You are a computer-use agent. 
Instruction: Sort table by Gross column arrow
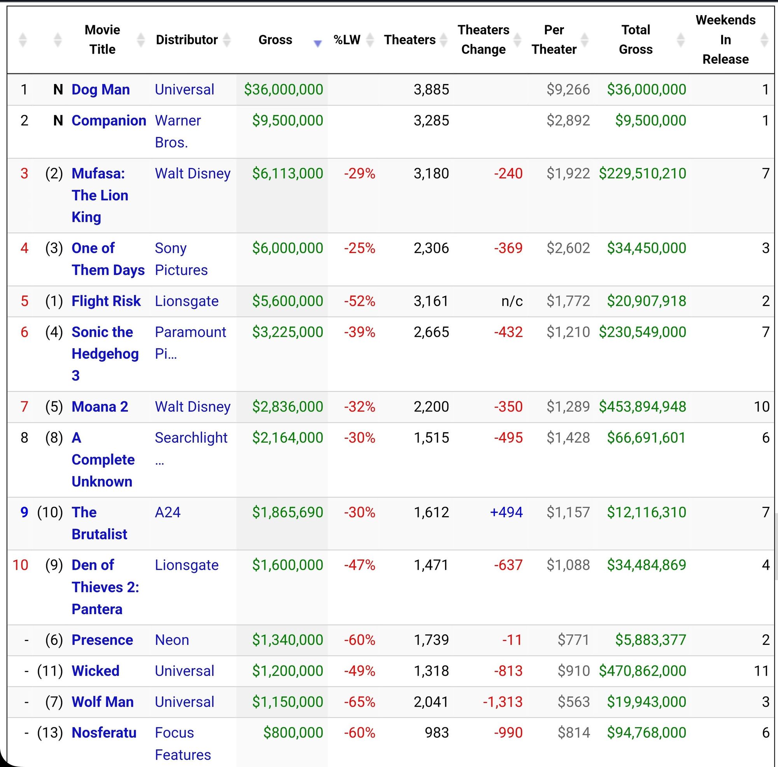pyautogui.click(x=317, y=43)
